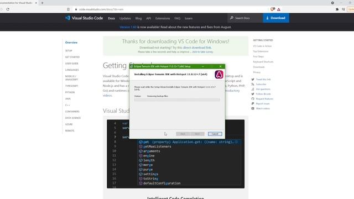Click the Ask questions icon
The width and height of the screenshot is (354, 199).
(253, 89)
